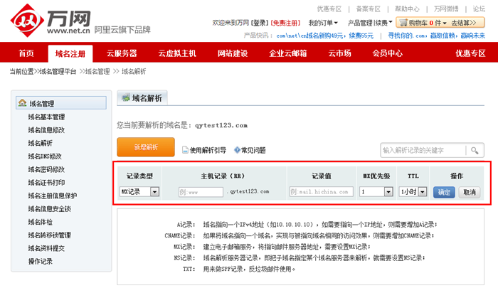Open 操作记录 in the sidebar

[x=41, y=261]
